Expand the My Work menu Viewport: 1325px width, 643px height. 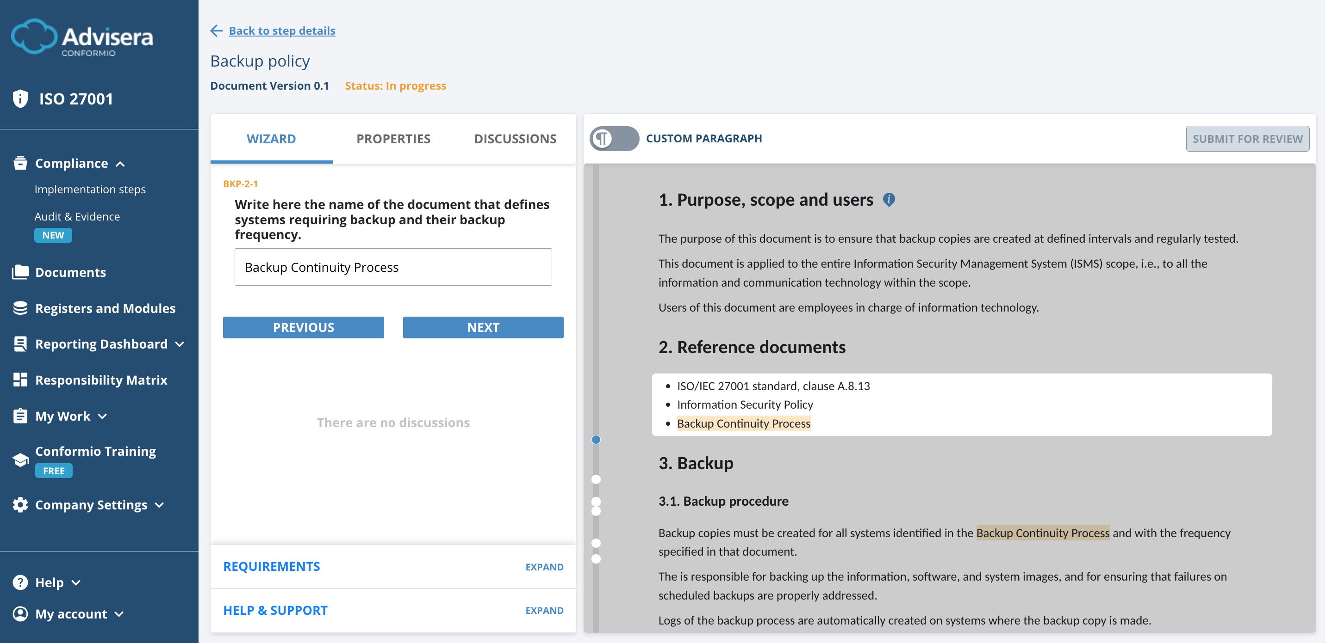(102, 416)
